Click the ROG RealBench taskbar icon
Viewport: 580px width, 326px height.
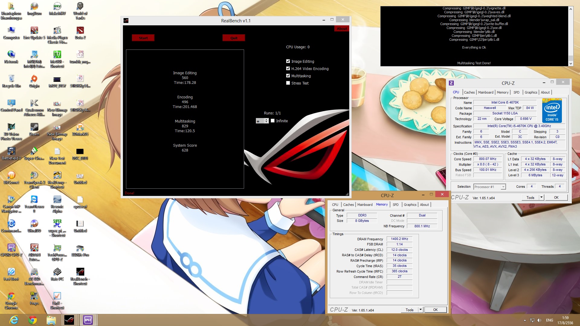(x=69, y=320)
